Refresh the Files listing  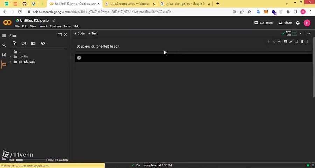pos(24,43)
